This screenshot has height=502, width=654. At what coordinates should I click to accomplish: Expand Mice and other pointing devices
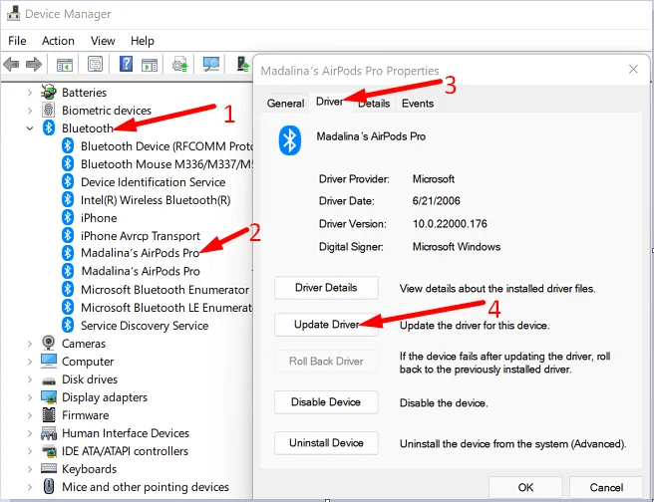pos(30,487)
